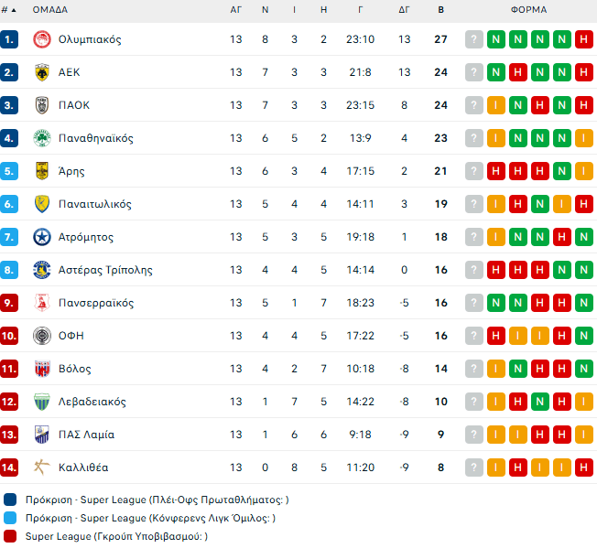Open the Αστέρας Τρίπολης team page
Viewport: 597px width, 548px height.
click(105, 270)
